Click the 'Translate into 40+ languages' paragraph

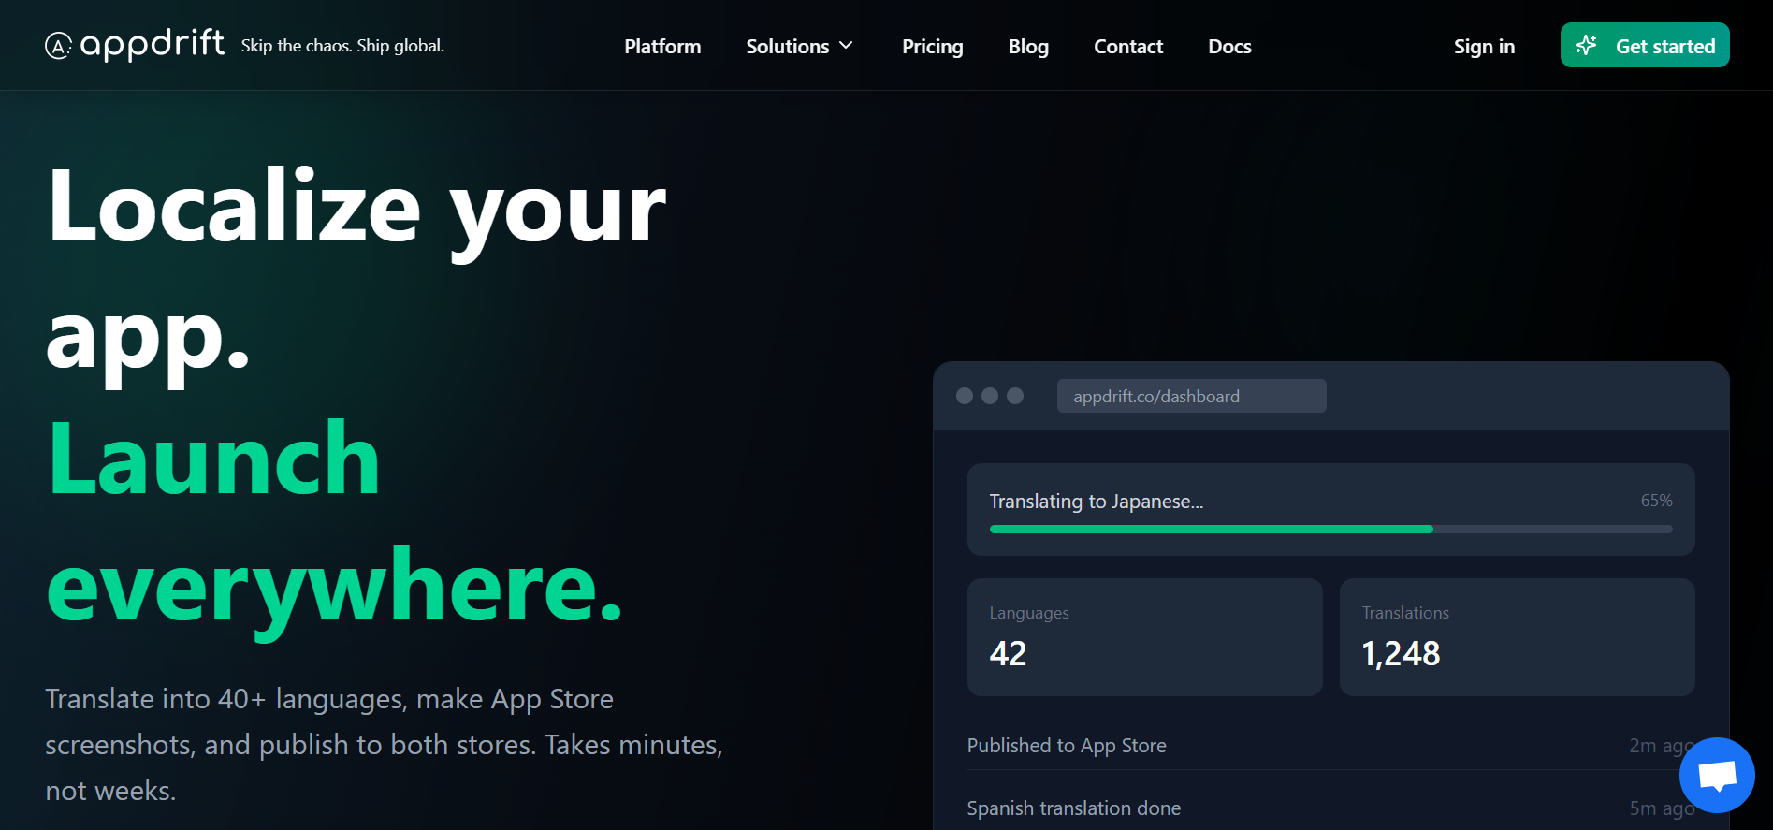point(384,745)
